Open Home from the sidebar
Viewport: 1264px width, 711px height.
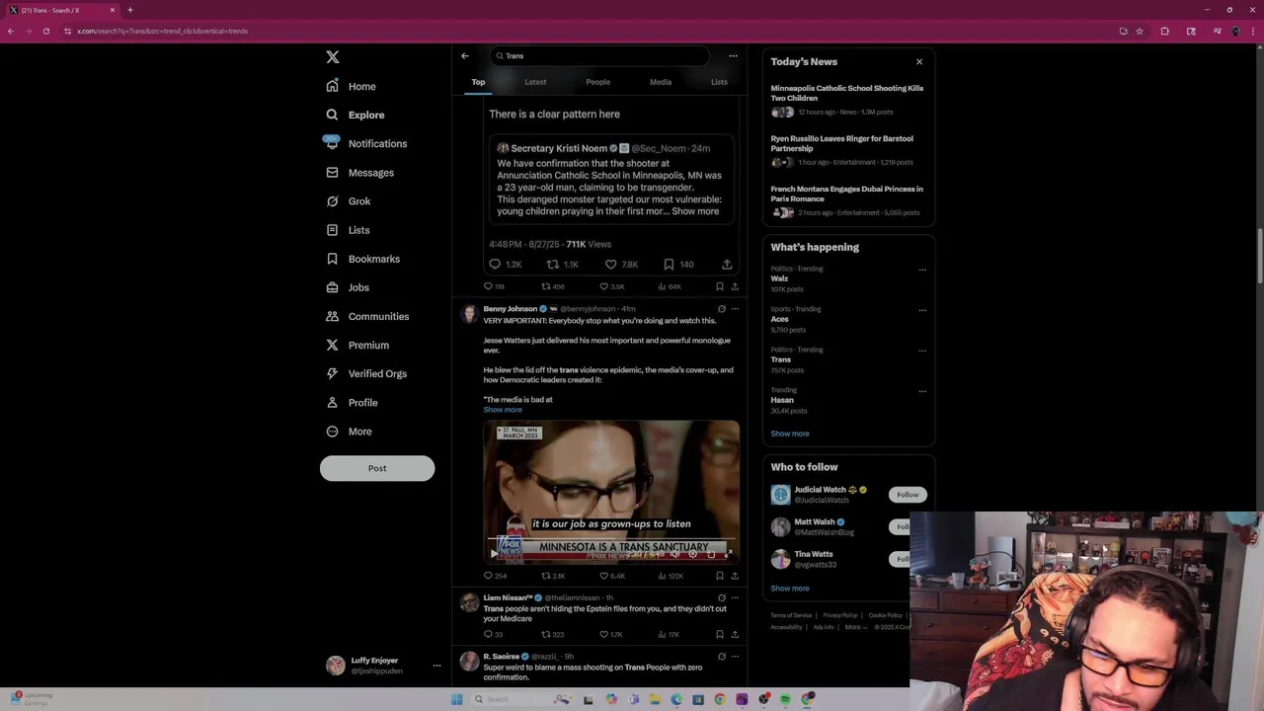(352, 86)
